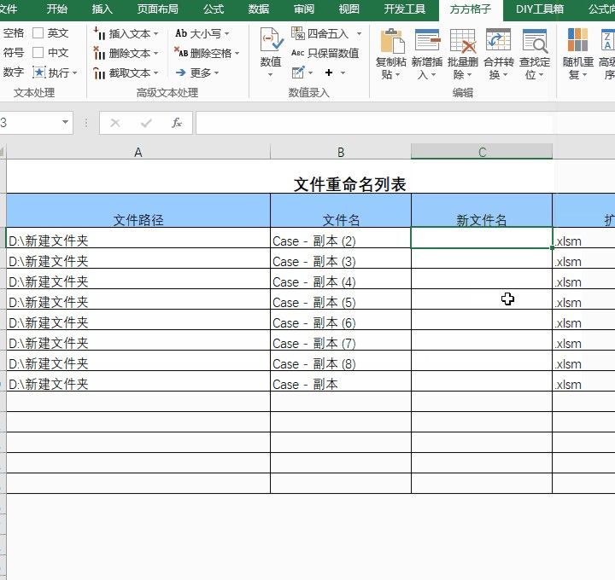Click the 数值 document icon
Screen dimensions: 615x580
[272, 39]
